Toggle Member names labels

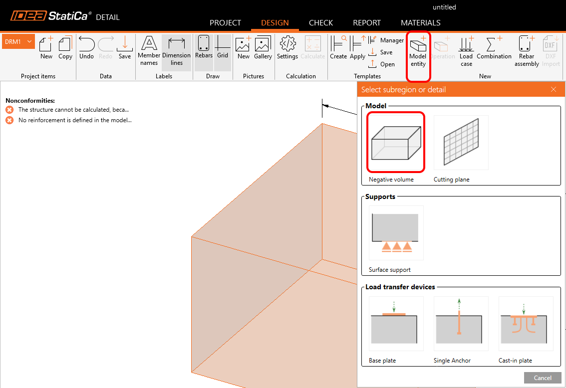(x=149, y=51)
